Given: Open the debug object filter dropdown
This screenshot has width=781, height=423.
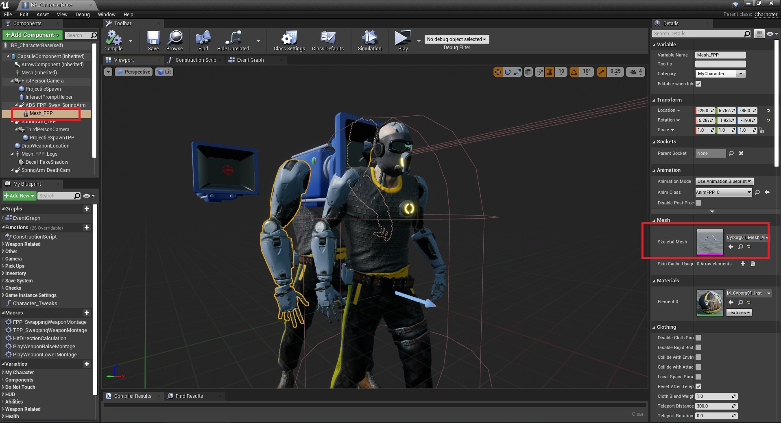Looking at the screenshot, I should [456, 39].
